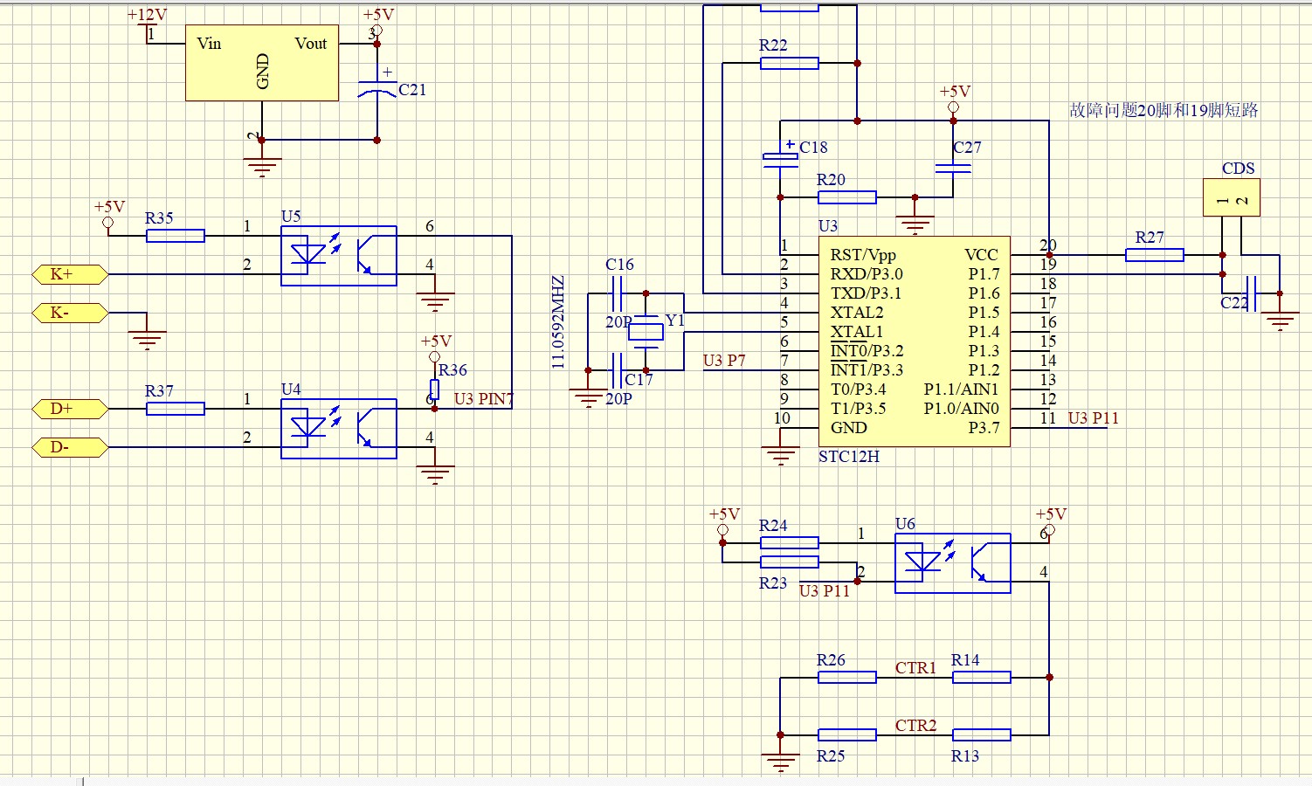
Task: Select the C21 polarized capacitor
Action: tap(377, 89)
